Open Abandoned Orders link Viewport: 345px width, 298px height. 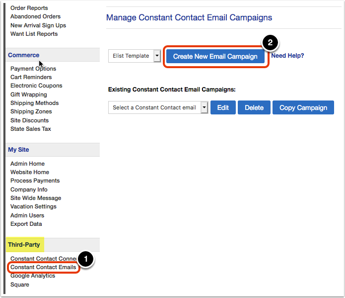[x=35, y=16]
